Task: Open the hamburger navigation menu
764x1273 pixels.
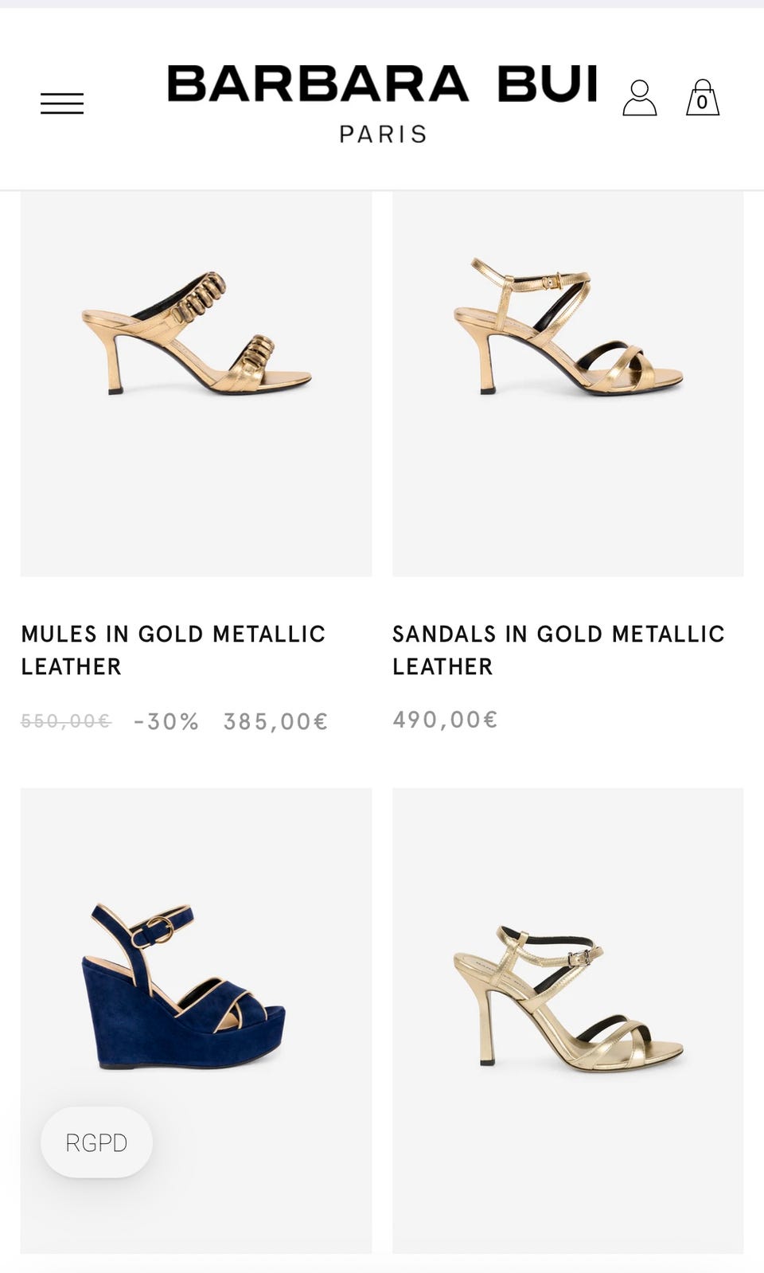Action: 64,102
